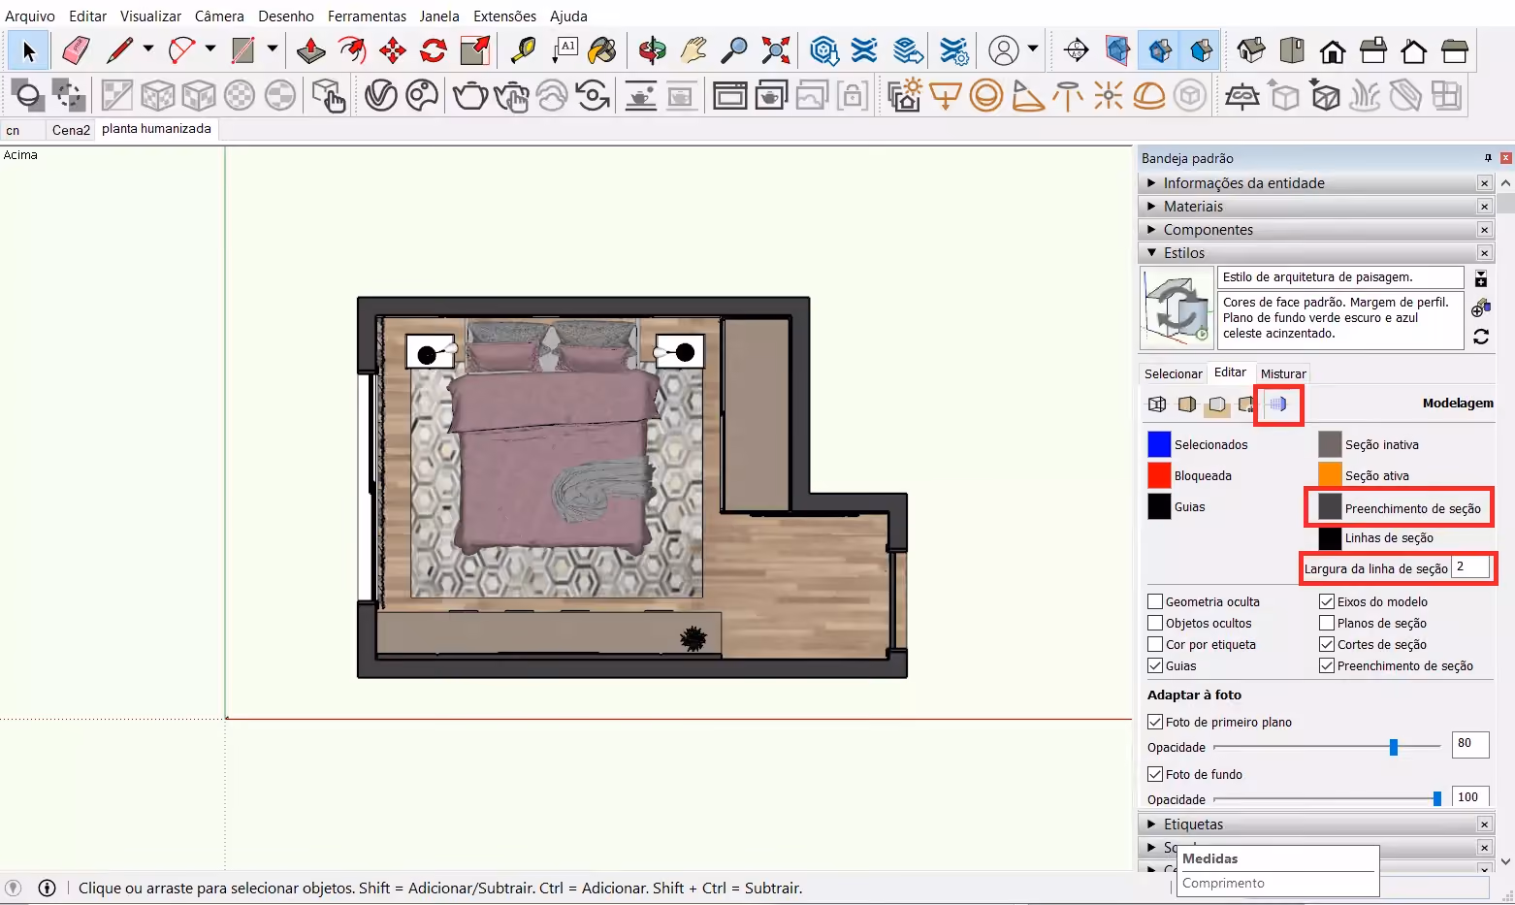The height and width of the screenshot is (905, 1515).
Task: Enable Cor por etiqueta checkbox
Action: pyautogui.click(x=1155, y=644)
